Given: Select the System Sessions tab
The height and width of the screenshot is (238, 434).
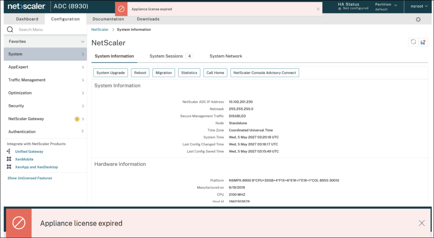Looking at the screenshot, I should [171, 56].
